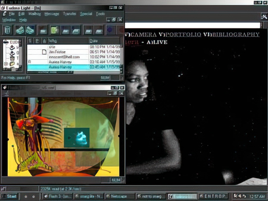Open the Help menu in Eudora Light
The width and height of the screenshot is (268, 201).
(23, 20)
